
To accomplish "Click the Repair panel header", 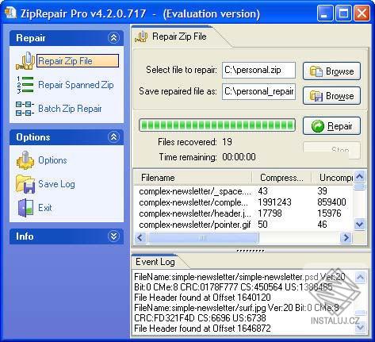I will pos(67,38).
